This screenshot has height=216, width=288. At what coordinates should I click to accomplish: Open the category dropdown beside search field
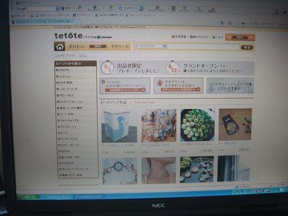tap(150, 46)
